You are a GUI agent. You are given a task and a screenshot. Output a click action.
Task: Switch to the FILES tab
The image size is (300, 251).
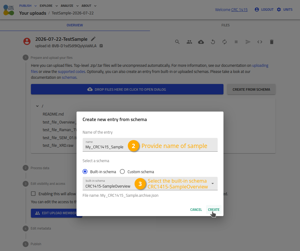pyautogui.click(x=225, y=25)
